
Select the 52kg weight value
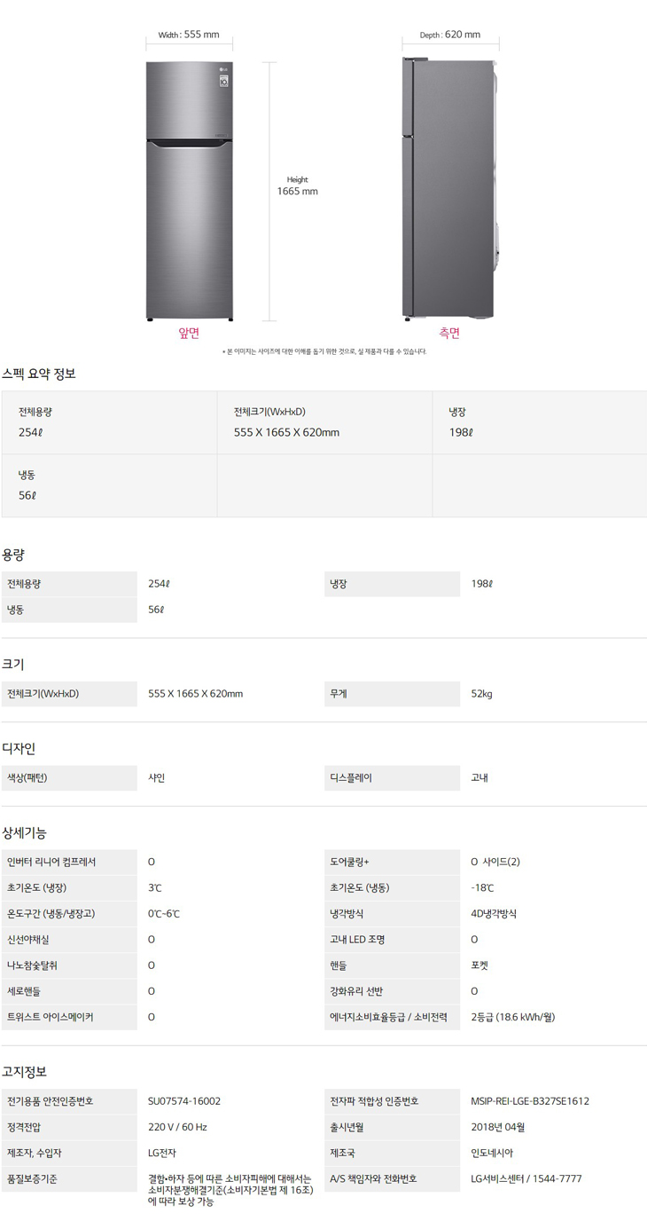click(x=482, y=694)
